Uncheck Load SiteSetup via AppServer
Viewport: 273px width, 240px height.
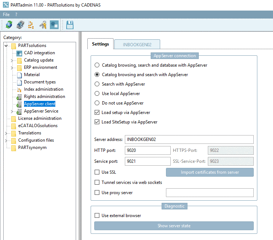pyautogui.click(x=97, y=122)
